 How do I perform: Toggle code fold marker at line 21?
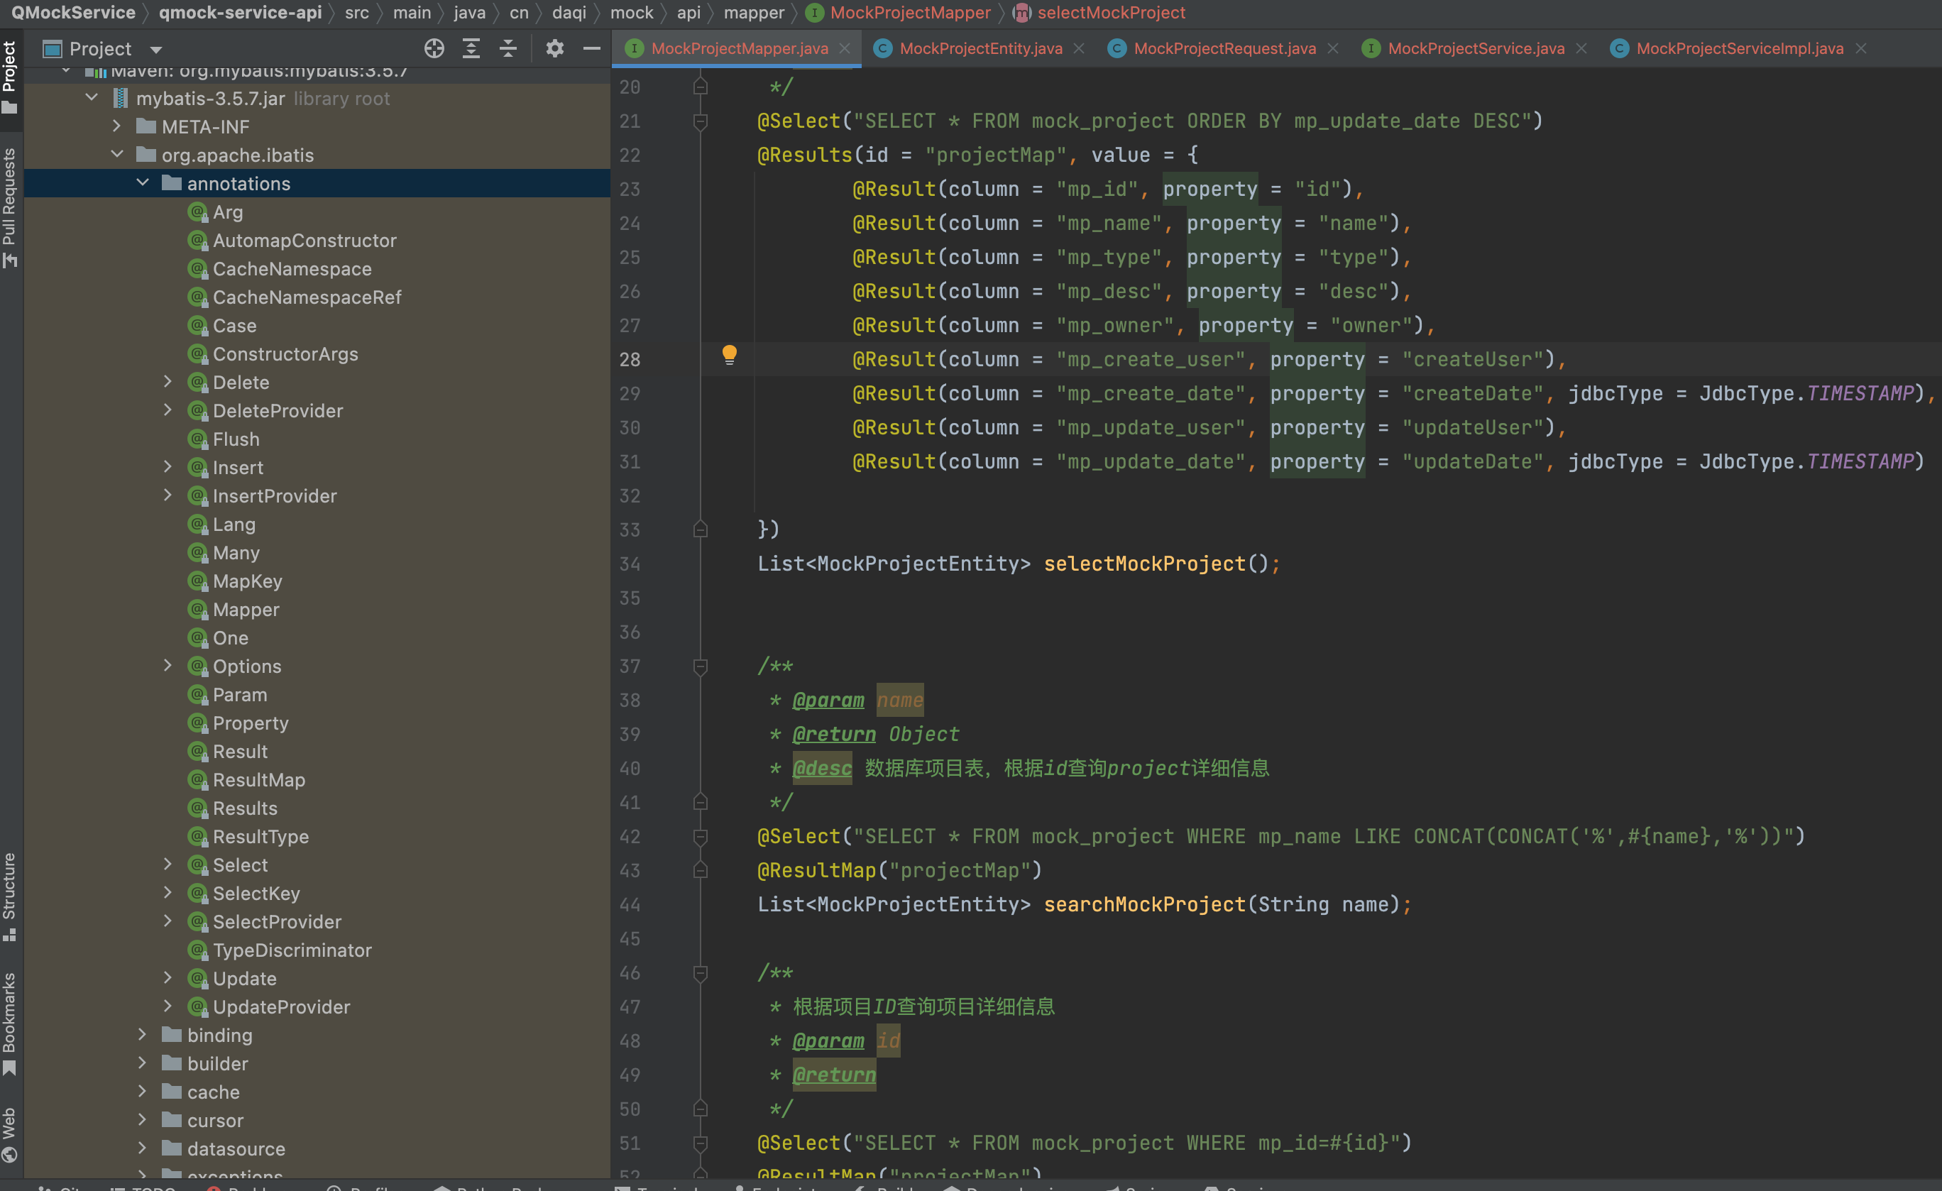coord(700,121)
